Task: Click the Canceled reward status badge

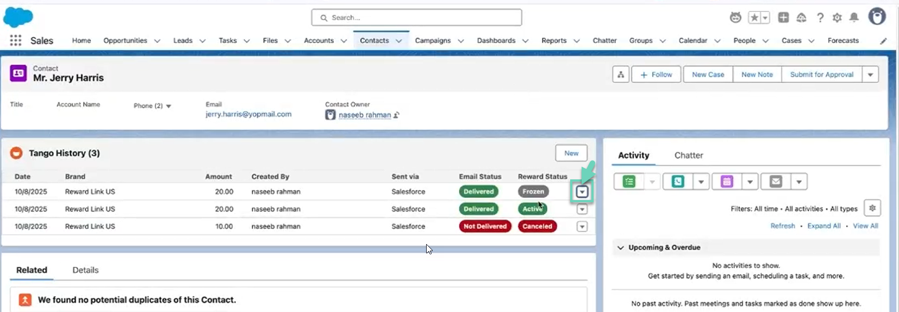Action: tap(537, 227)
